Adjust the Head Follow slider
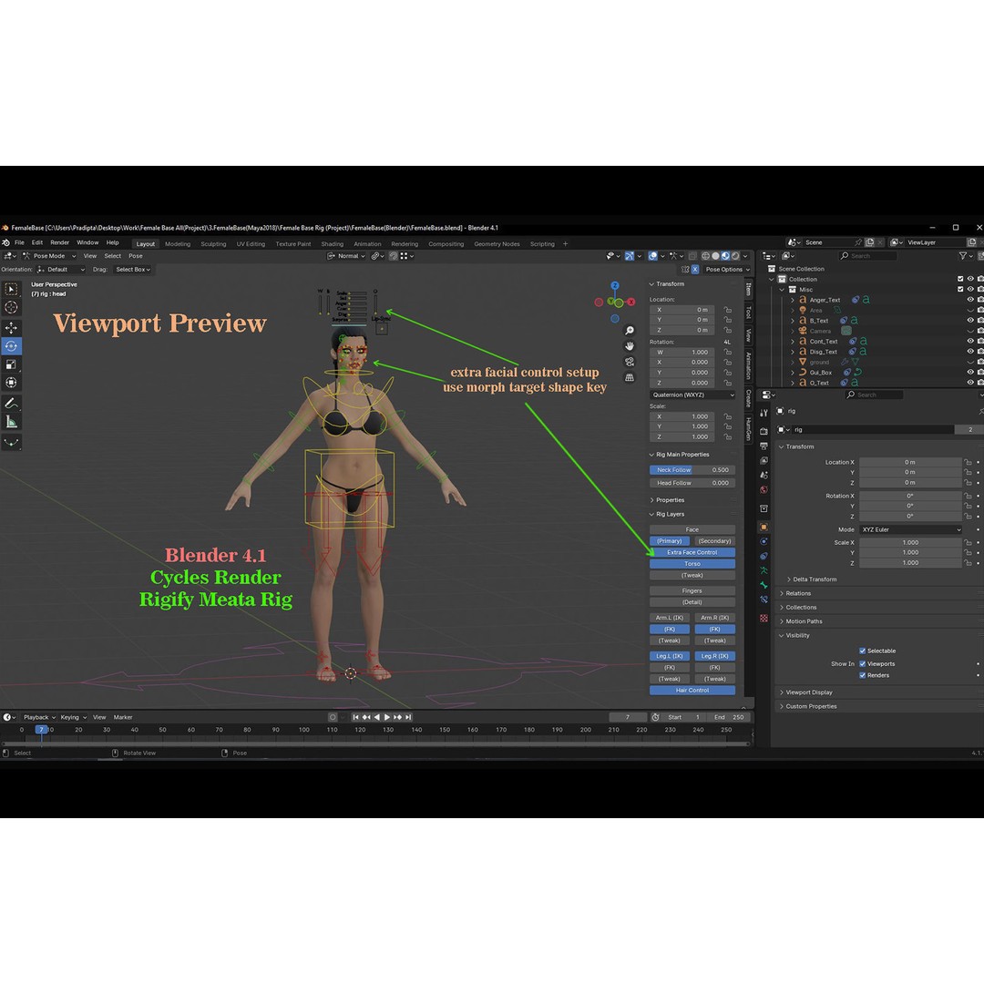 click(692, 483)
